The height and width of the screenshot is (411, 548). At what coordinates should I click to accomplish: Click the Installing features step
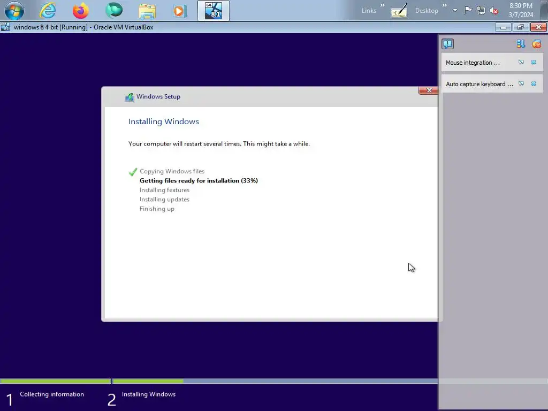(164, 190)
